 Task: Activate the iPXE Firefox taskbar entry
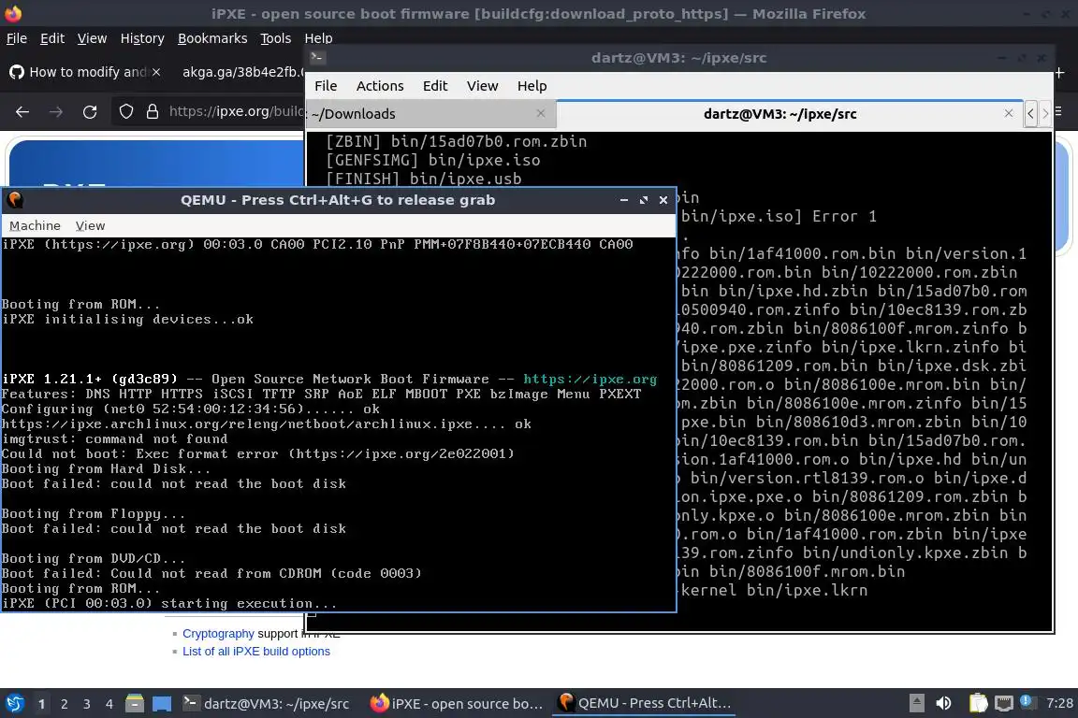[x=457, y=704]
